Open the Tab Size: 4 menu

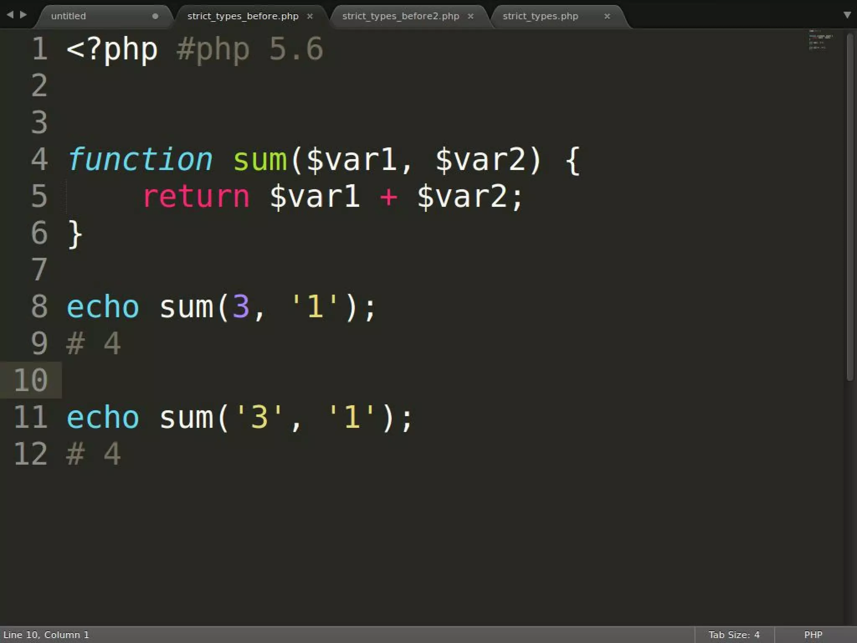point(734,635)
